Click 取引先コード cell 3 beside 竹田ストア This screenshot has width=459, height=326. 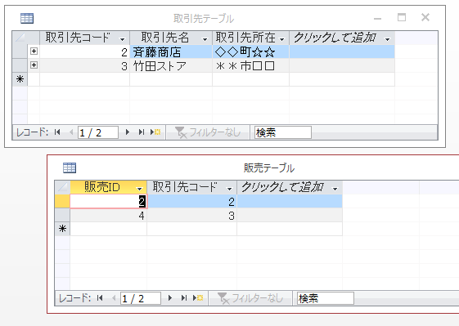point(84,65)
